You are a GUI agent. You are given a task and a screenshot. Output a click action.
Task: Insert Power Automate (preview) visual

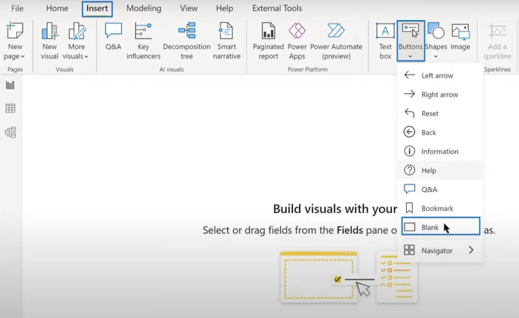tap(336, 41)
